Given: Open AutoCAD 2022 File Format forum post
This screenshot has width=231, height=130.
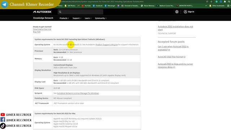Looking at the screenshot, I should click(171, 57).
